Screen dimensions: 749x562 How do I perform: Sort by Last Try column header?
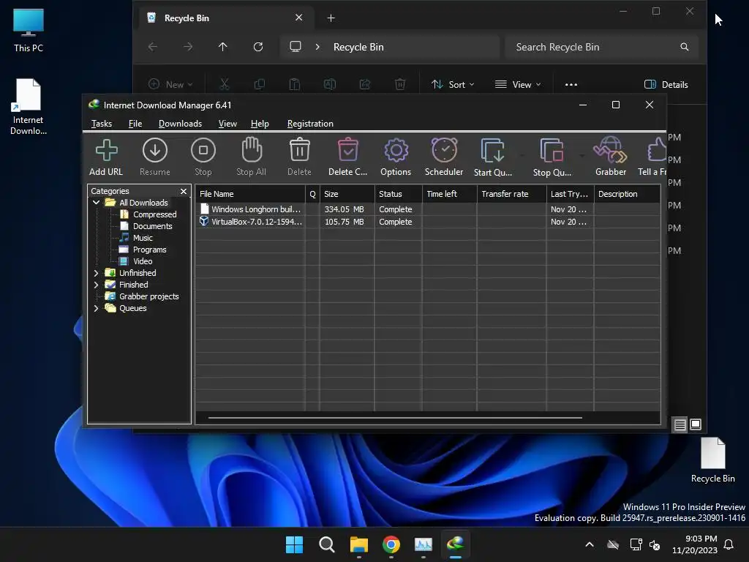point(570,194)
